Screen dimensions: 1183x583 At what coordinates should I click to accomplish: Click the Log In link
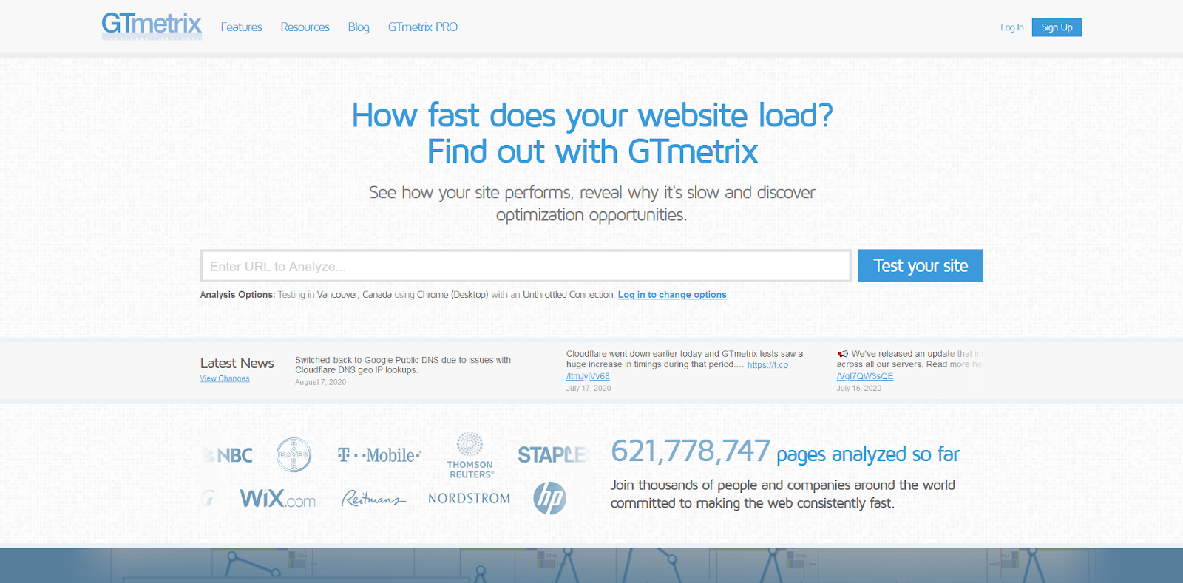[1011, 27]
